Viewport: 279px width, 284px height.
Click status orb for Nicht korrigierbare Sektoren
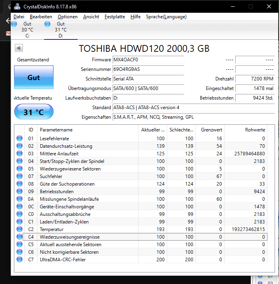20,252
